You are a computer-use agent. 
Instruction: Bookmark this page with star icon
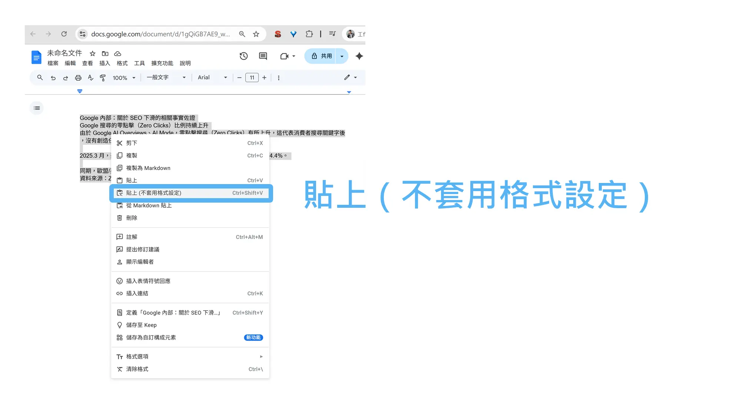coord(256,34)
